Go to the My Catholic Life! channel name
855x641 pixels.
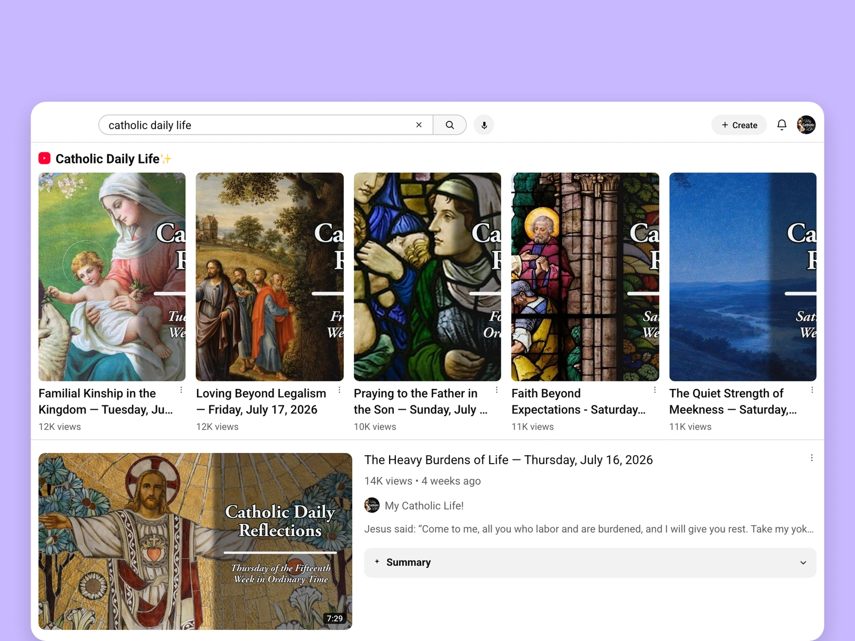(424, 505)
